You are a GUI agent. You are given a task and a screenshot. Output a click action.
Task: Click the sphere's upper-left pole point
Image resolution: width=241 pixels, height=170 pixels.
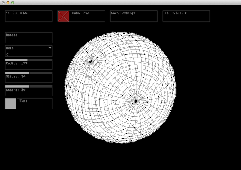(x=91, y=62)
